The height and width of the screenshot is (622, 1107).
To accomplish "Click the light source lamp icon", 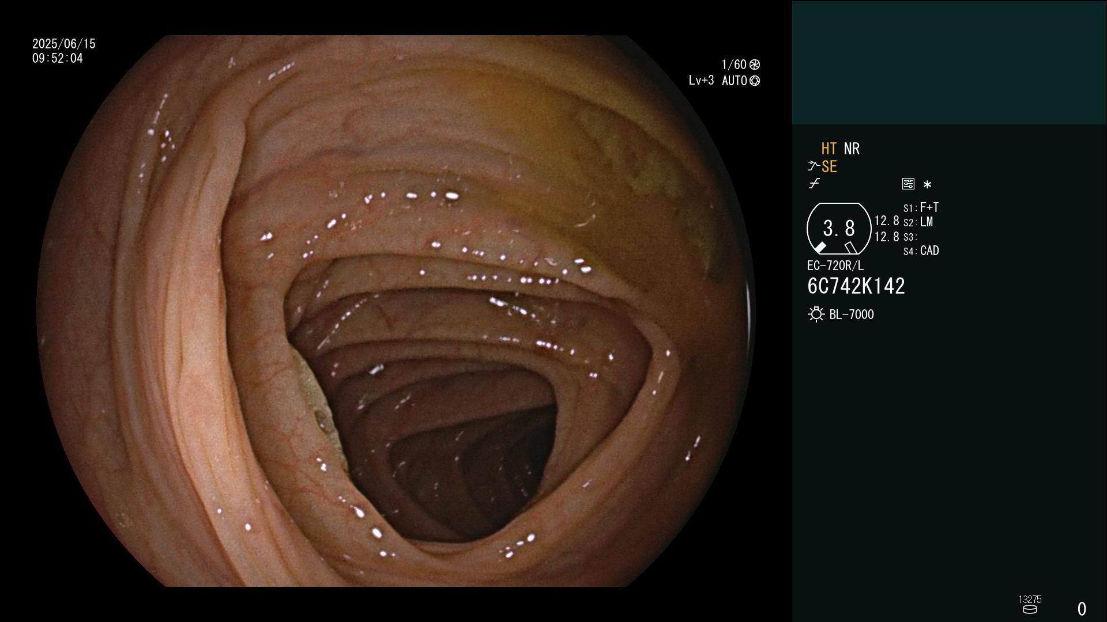I will click(x=816, y=314).
